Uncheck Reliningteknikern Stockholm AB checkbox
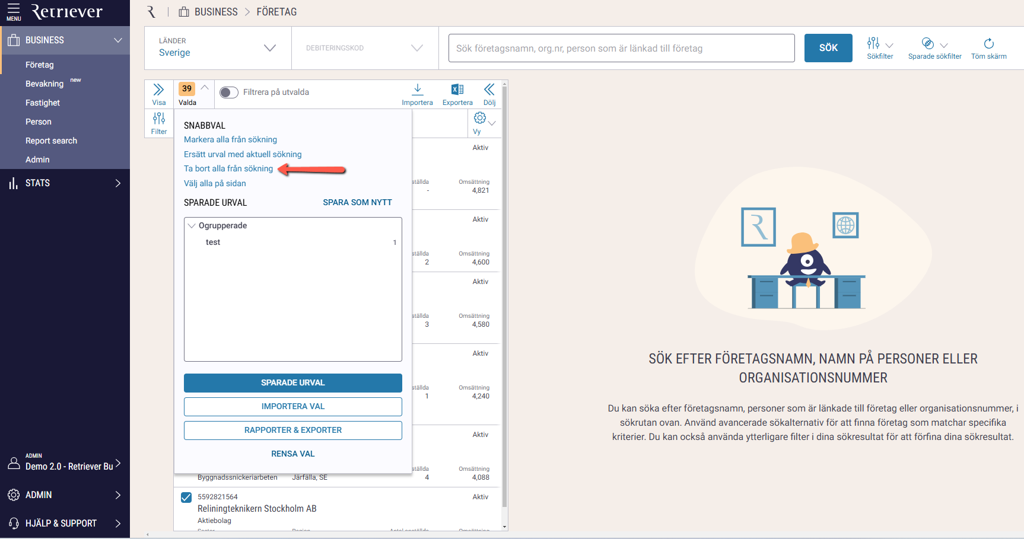Viewport: 1024px width, 539px height. coord(186,497)
